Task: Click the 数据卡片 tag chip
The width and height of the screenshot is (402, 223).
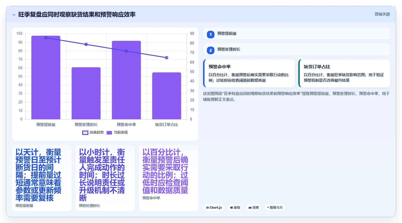Action: (275, 207)
